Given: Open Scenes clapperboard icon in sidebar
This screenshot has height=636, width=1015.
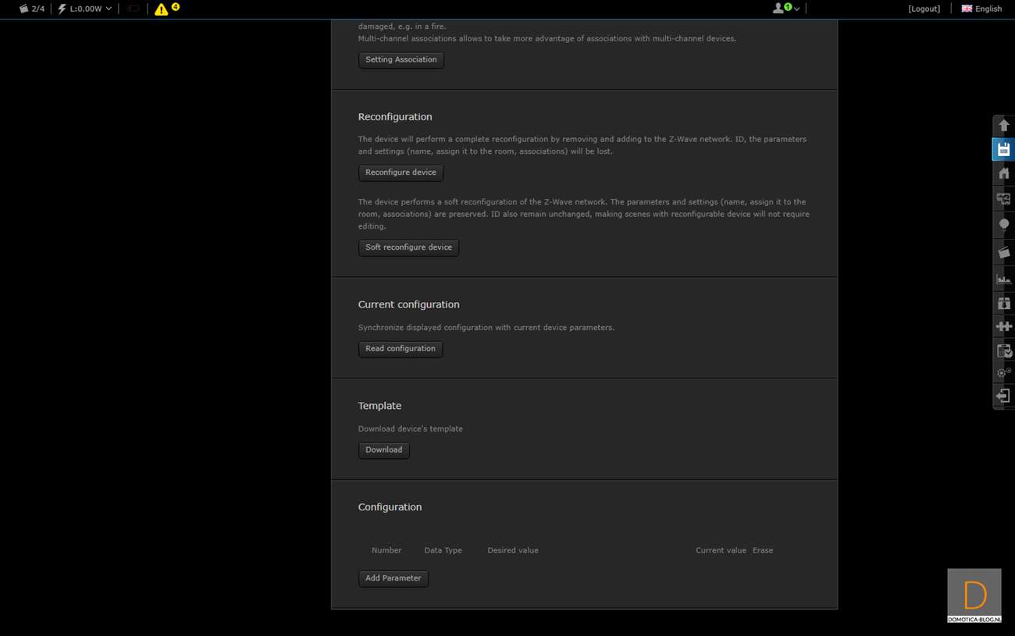Looking at the screenshot, I should 1004,252.
